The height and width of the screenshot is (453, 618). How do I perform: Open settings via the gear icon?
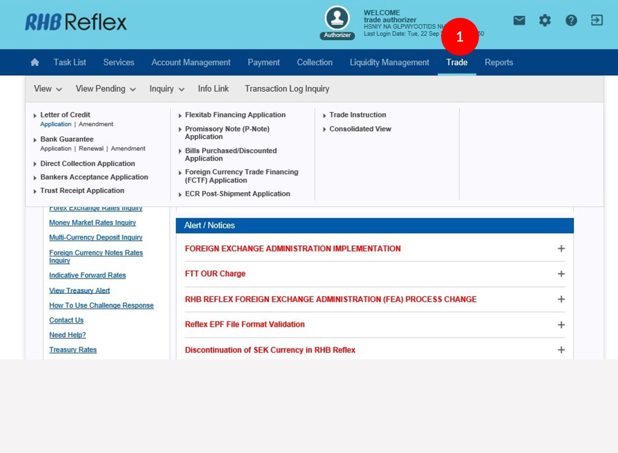click(545, 21)
